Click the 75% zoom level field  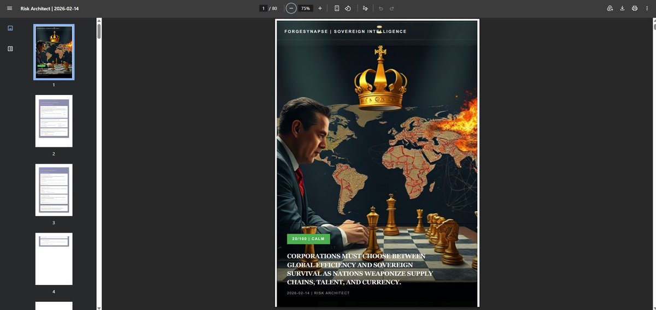coord(306,8)
